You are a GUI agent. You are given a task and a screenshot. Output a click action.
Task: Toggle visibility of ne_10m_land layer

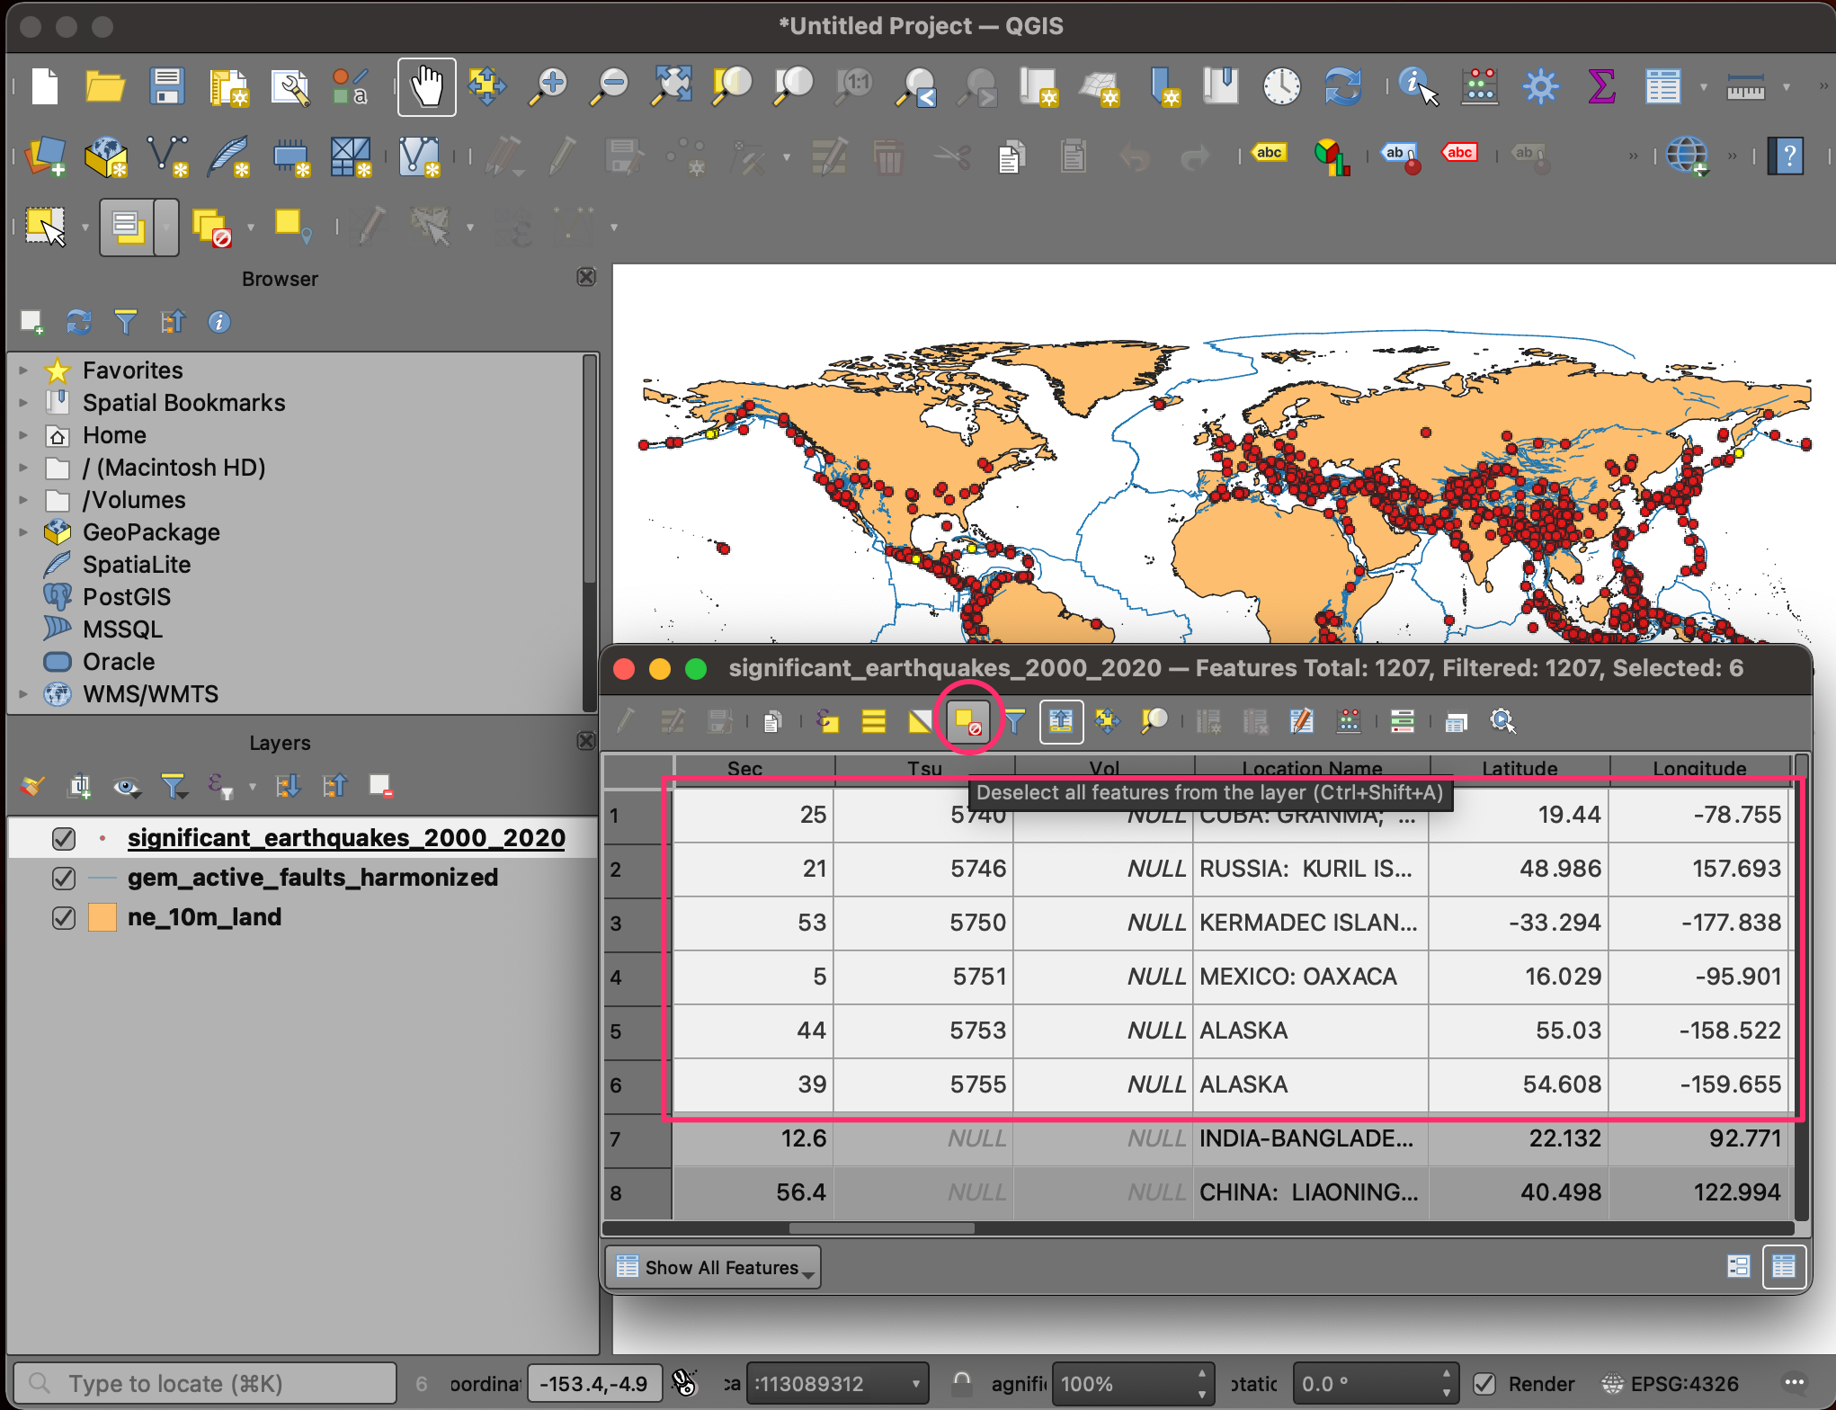pyautogui.click(x=64, y=917)
